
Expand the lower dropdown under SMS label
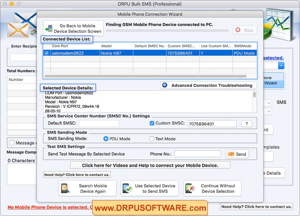[x=269, y=111]
